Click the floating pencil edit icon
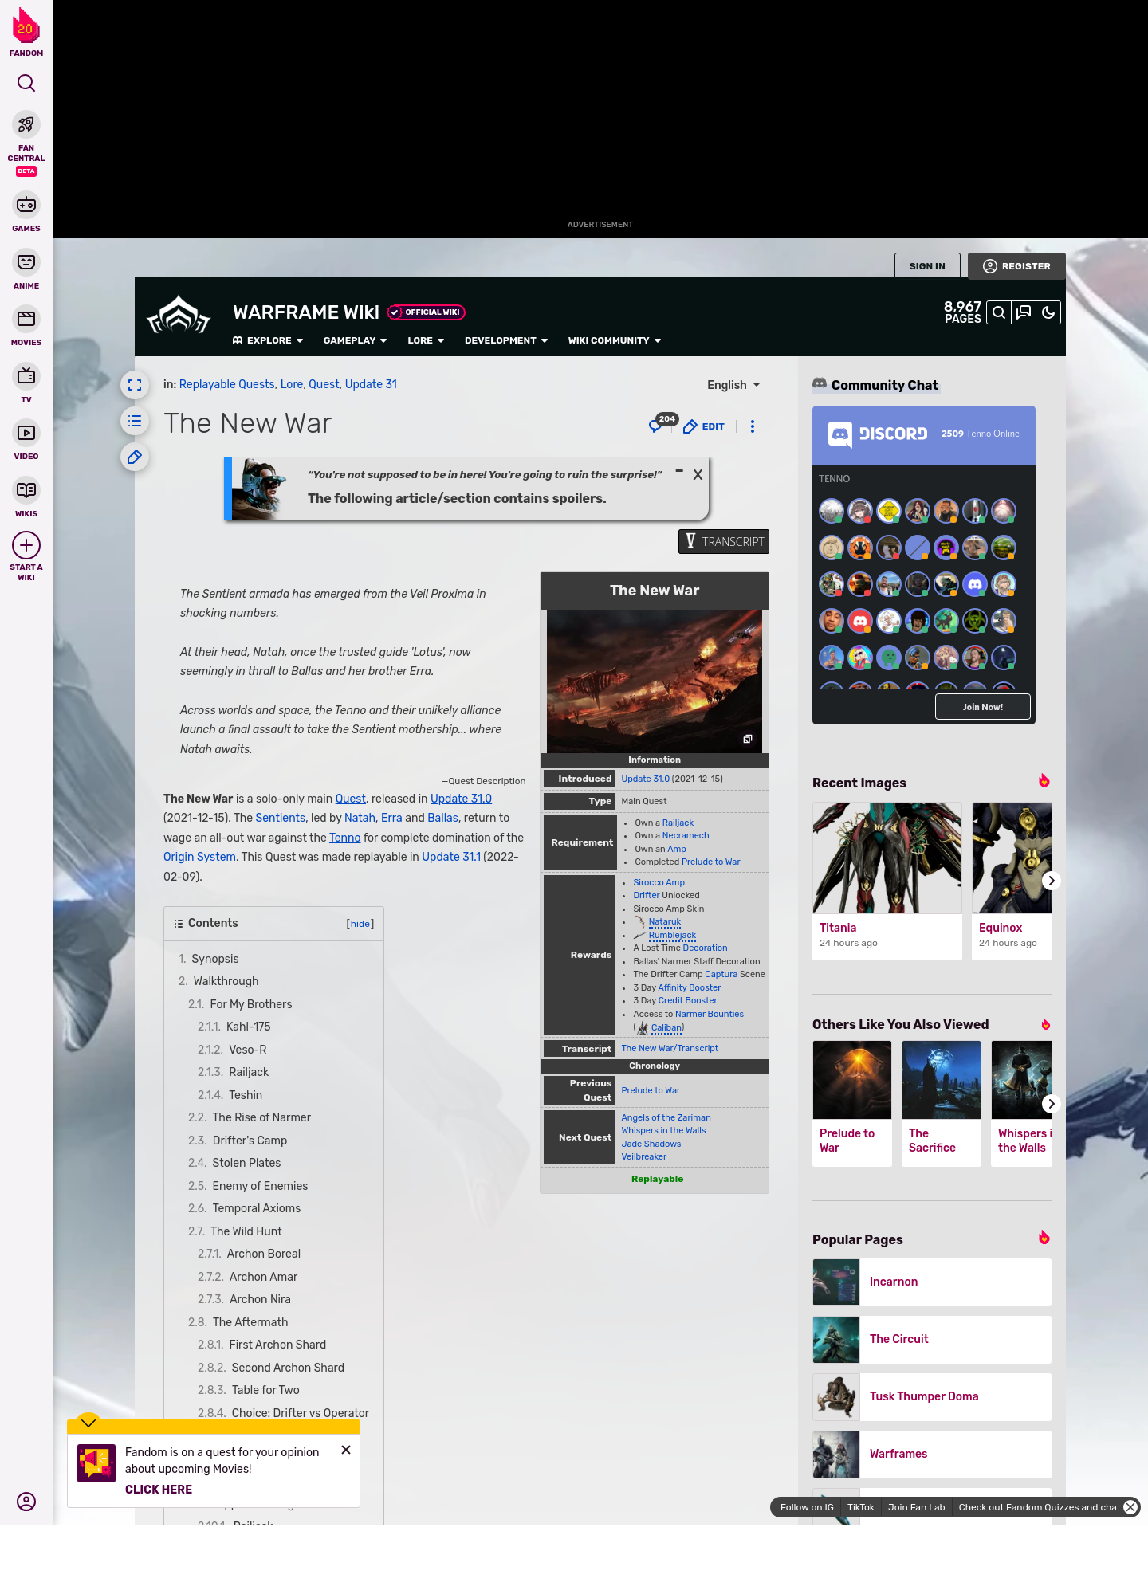 pyautogui.click(x=135, y=457)
